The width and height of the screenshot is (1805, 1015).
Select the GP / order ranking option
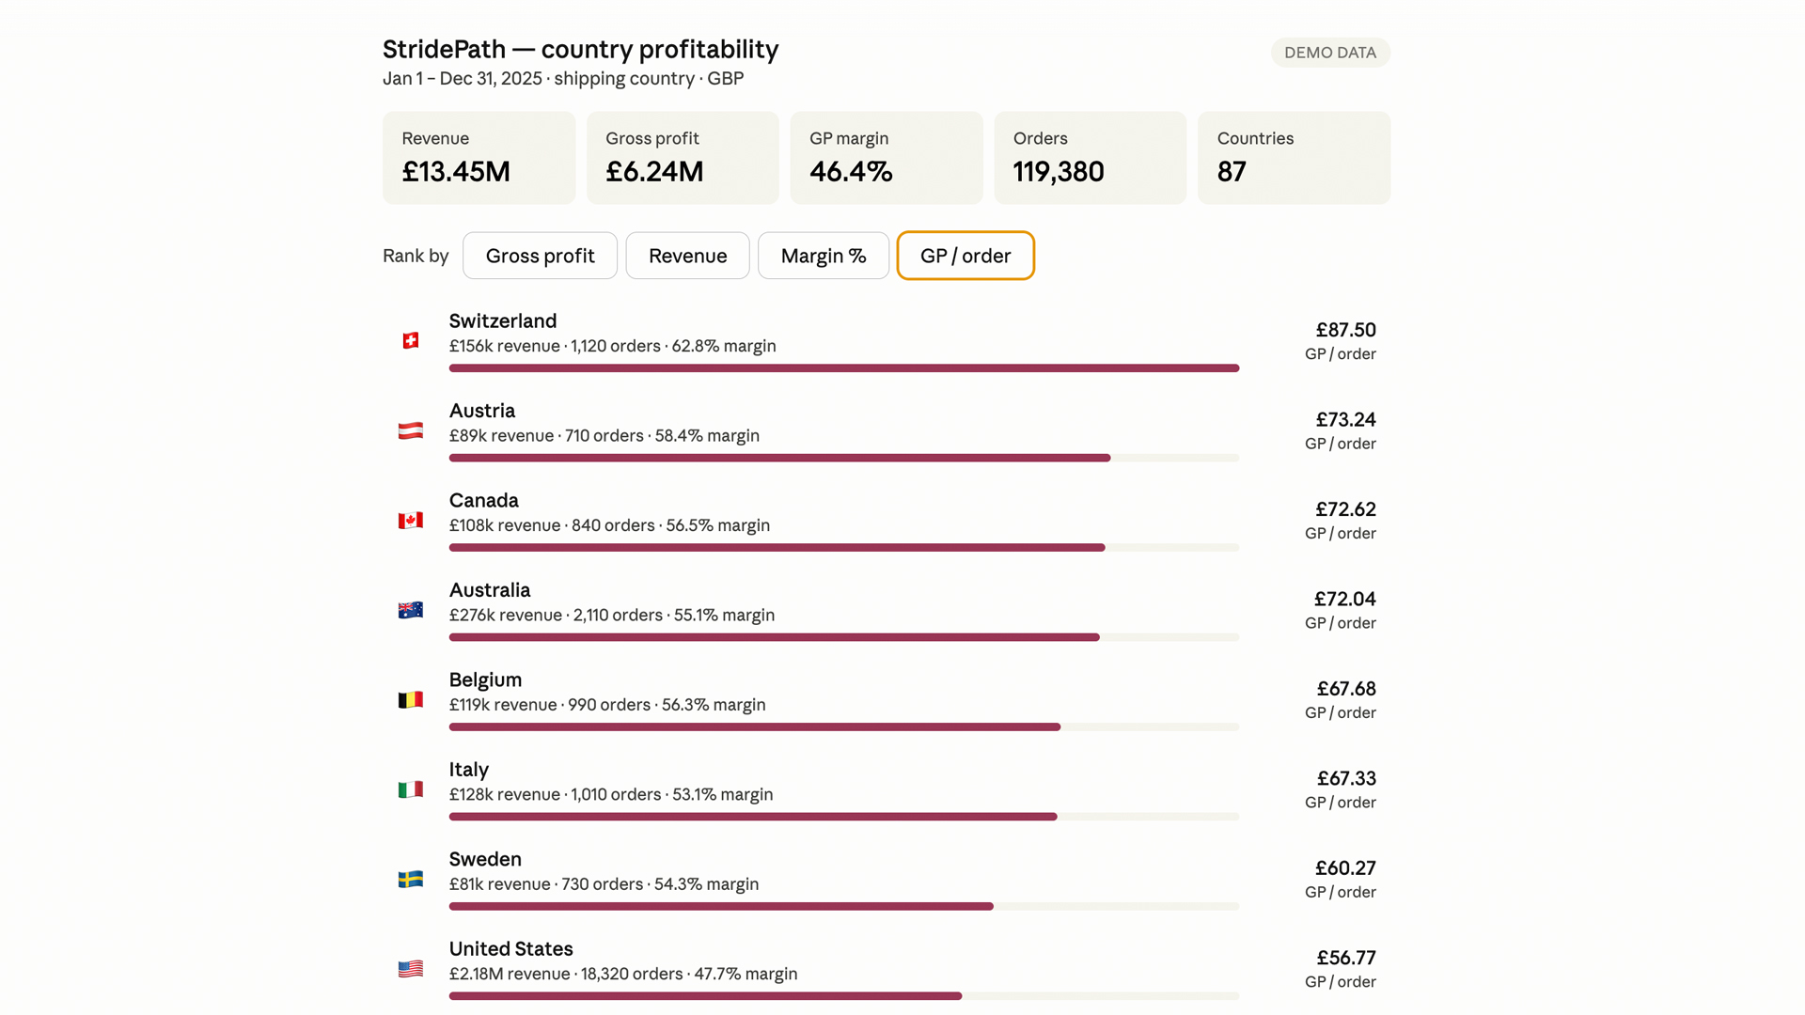(965, 256)
